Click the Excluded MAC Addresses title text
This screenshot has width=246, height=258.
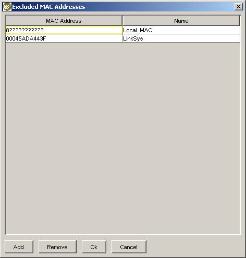pyautogui.click(x=48, y=7)
